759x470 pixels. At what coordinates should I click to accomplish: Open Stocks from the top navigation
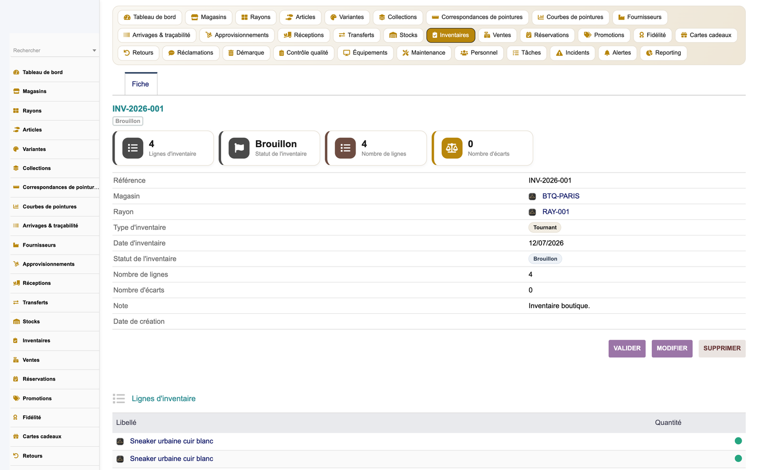click(403, 35)
